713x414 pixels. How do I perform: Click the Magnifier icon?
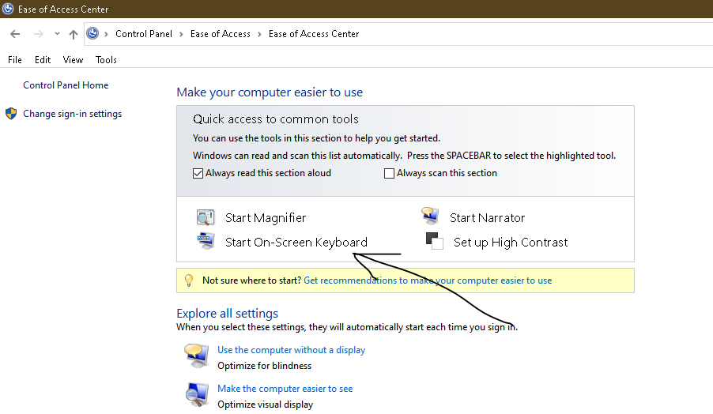coord(206,217)
